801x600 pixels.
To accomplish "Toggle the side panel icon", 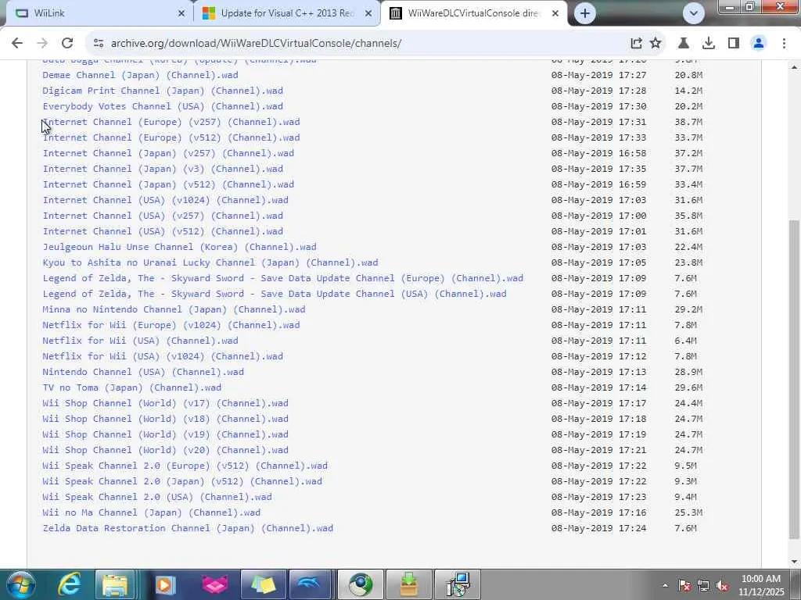I will tap(734, 44).
